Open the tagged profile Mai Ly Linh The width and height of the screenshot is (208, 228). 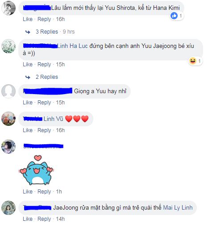pyautogui.click(x=178, y=207)
